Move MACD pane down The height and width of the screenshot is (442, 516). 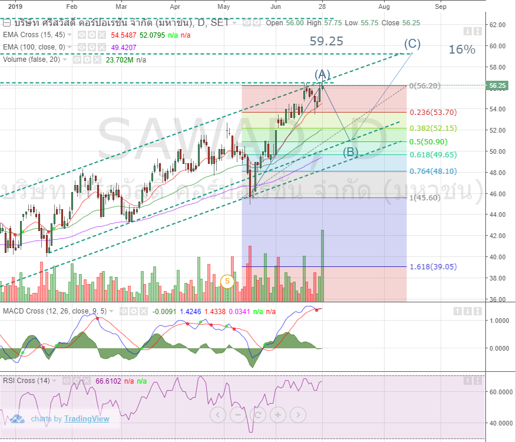coord(468,311)
